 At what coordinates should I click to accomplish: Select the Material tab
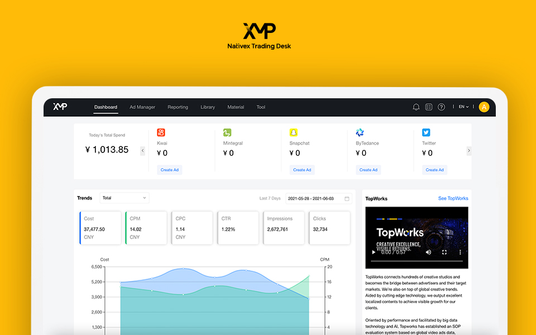tap(236, 107)
